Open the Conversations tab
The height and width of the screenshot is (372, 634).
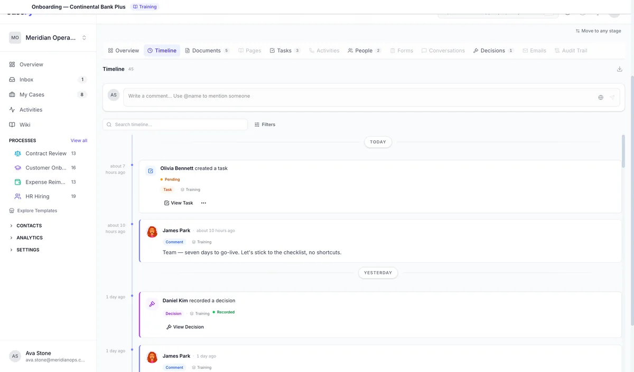point(443,51)
